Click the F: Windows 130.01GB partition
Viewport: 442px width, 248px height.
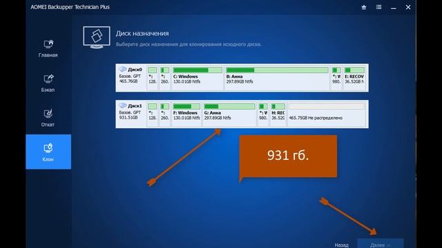(x=186, y=114)
